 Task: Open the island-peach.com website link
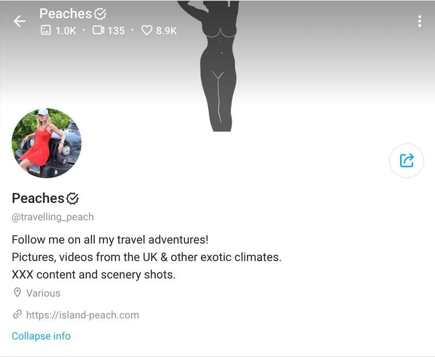click(83, 315)
